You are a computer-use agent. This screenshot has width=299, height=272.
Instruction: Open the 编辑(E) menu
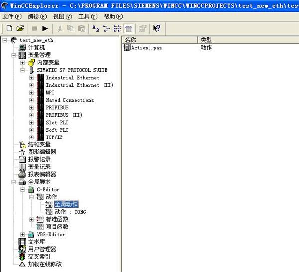(x=37, y=17)
